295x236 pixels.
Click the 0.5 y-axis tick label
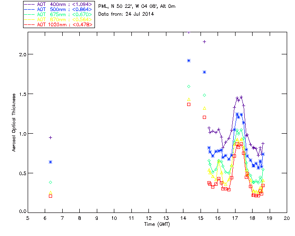23,173
